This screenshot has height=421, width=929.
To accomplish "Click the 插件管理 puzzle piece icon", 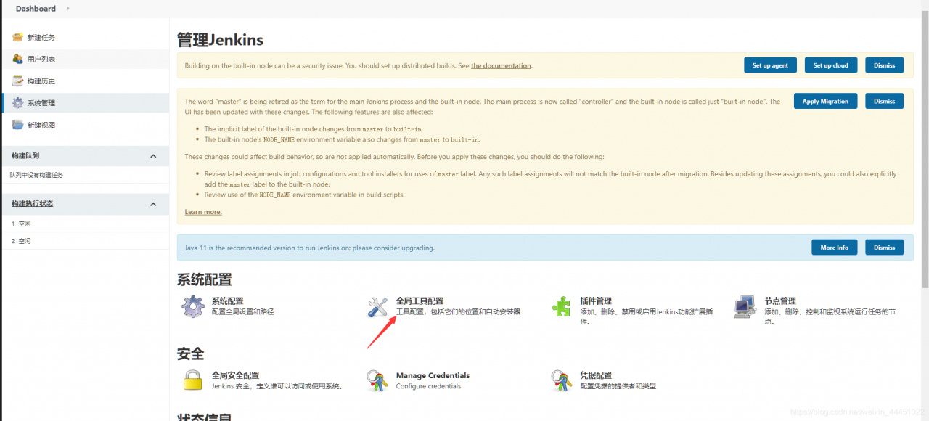I will (x=562, y=306).
